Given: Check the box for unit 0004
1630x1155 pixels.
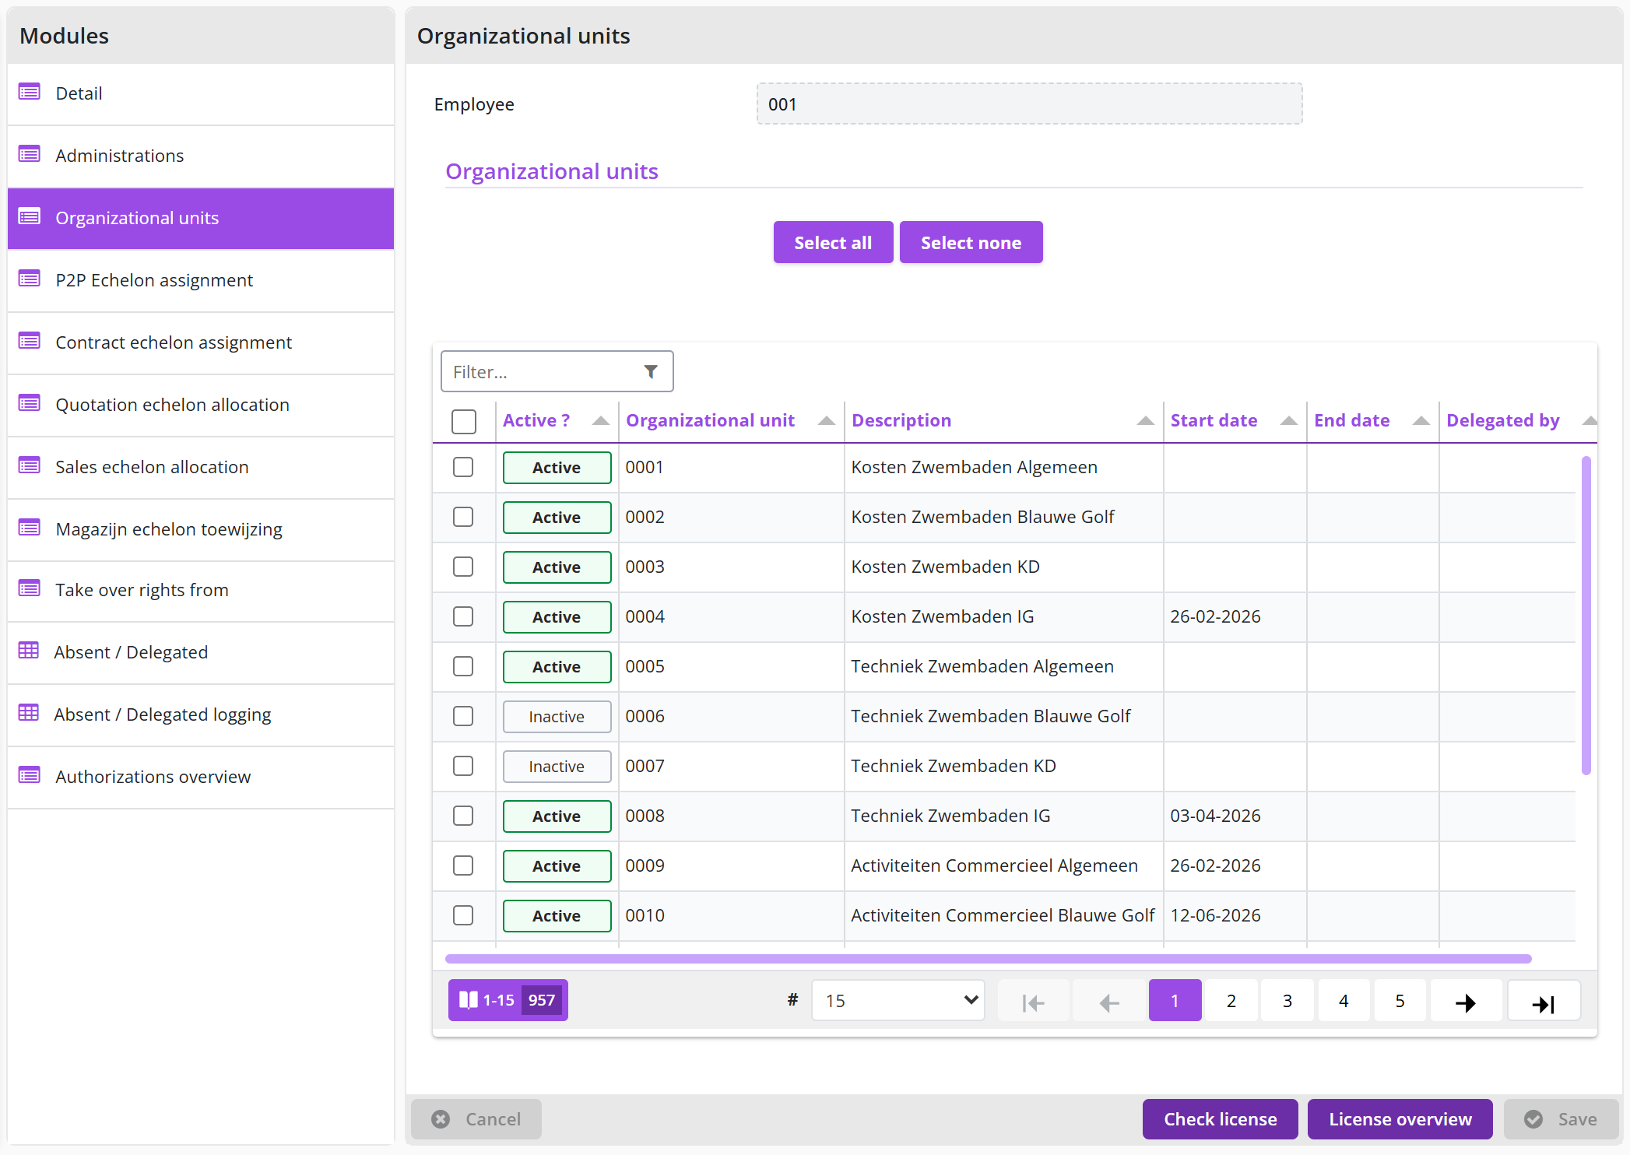Looking at the screenshot, I should tap(463, 616).
